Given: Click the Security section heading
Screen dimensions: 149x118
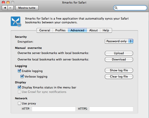Looking at the screenshot, I should click(x=21, y=37).
